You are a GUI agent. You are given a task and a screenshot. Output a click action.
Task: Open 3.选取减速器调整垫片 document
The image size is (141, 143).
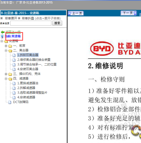click(x=32, y=93)
